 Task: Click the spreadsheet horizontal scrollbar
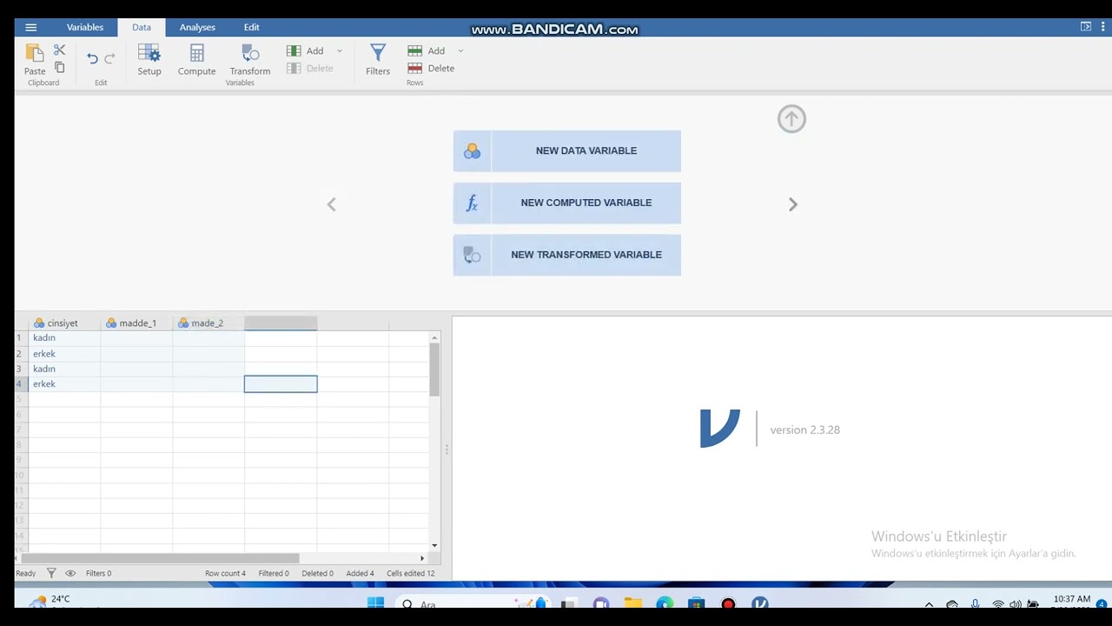click(x=161, y=558)
